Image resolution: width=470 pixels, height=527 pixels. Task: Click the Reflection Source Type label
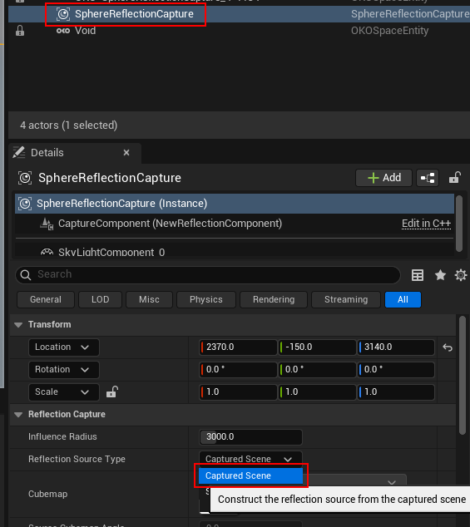coord(77,459)
